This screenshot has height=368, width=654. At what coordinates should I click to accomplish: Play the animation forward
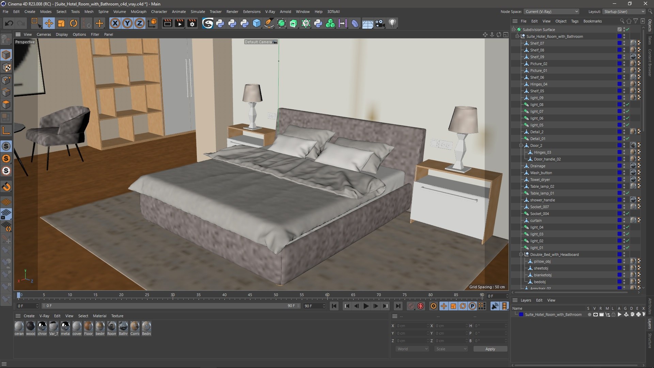click(x=366, y=306)
